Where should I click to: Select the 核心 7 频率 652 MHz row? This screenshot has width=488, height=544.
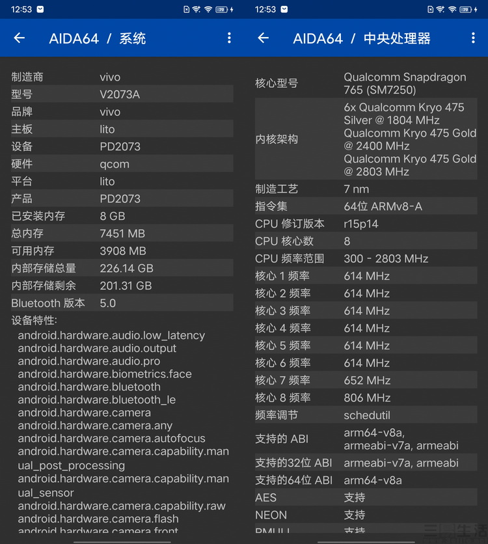[x=366, y=380]
